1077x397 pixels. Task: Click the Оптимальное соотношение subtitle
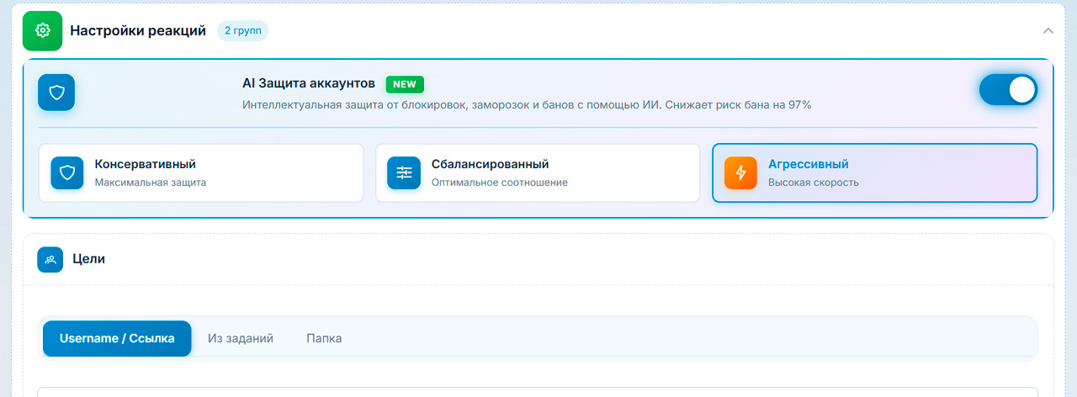pyautogui.click(x=500, y=182)
